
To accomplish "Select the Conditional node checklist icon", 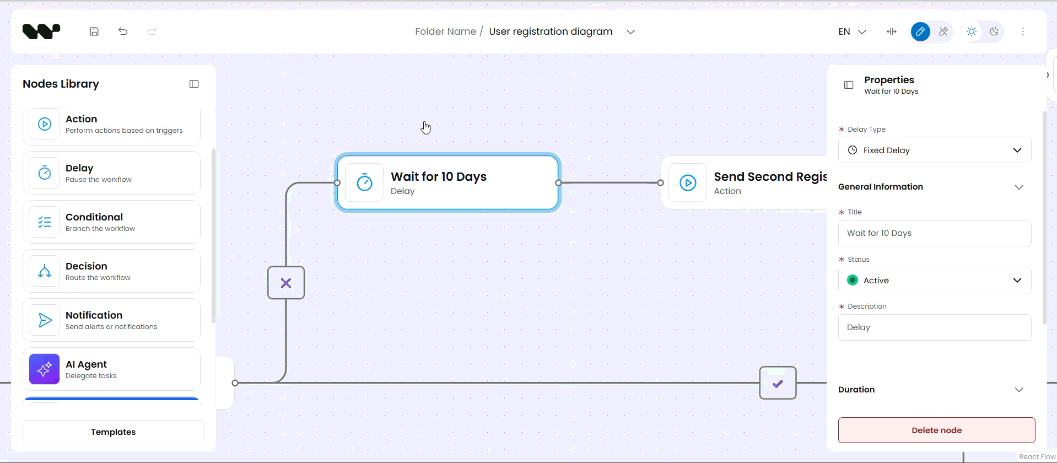I will [45, 222].
